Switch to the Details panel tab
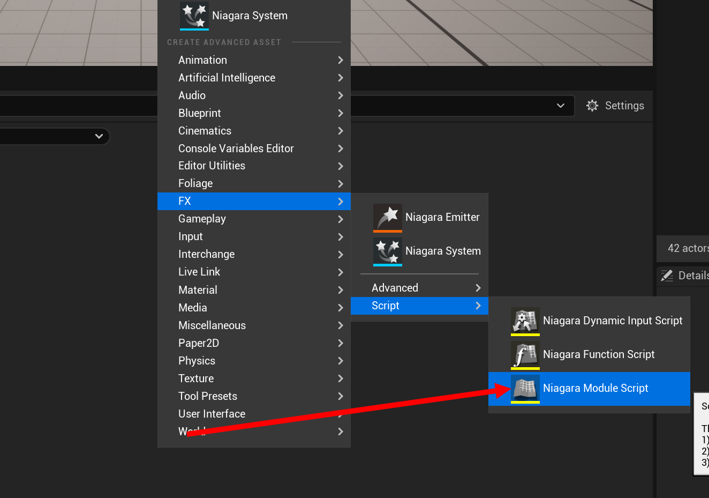 (x=684, y=276)
